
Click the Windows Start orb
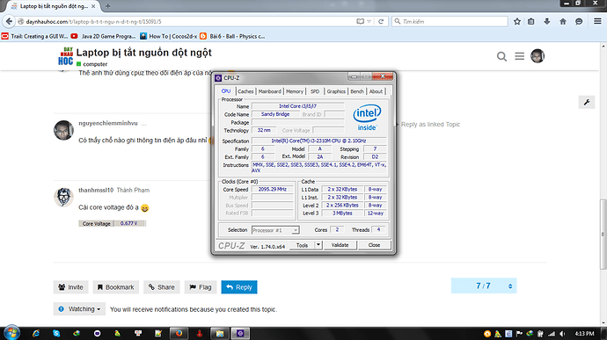click(x=11, y=333)
